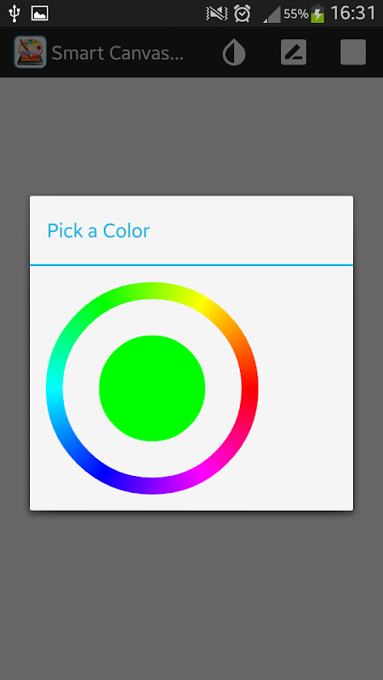The height and width of the screenshot is (680, 383).
Task: Open the color drop tool icon
Action: click(234, 54)
